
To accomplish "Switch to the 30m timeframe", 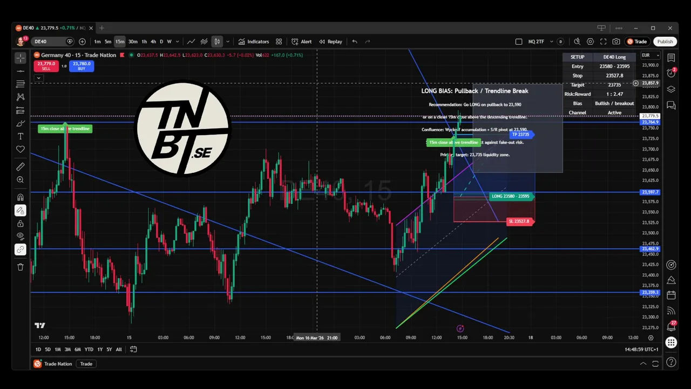I will coord(133,42).
